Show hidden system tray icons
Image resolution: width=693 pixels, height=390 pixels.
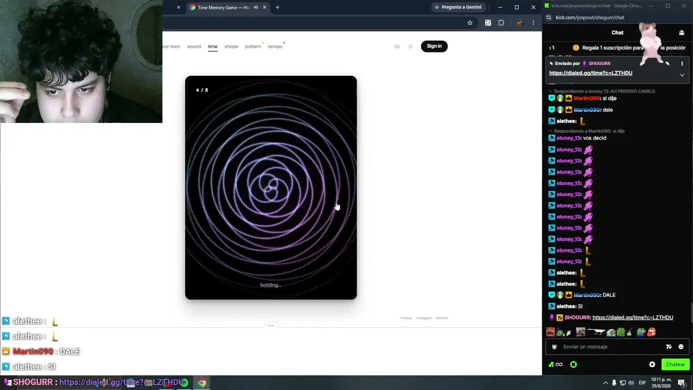[x=605, y=383]
